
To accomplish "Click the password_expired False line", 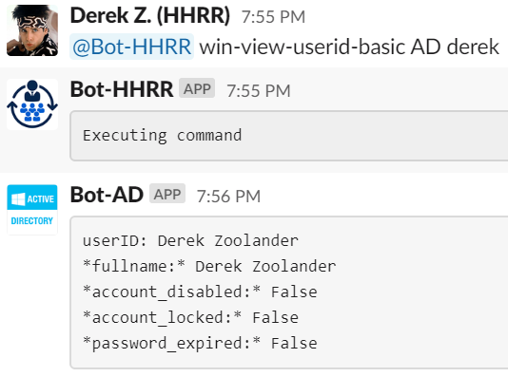I will pyautogui.click(x=200, y=344).
